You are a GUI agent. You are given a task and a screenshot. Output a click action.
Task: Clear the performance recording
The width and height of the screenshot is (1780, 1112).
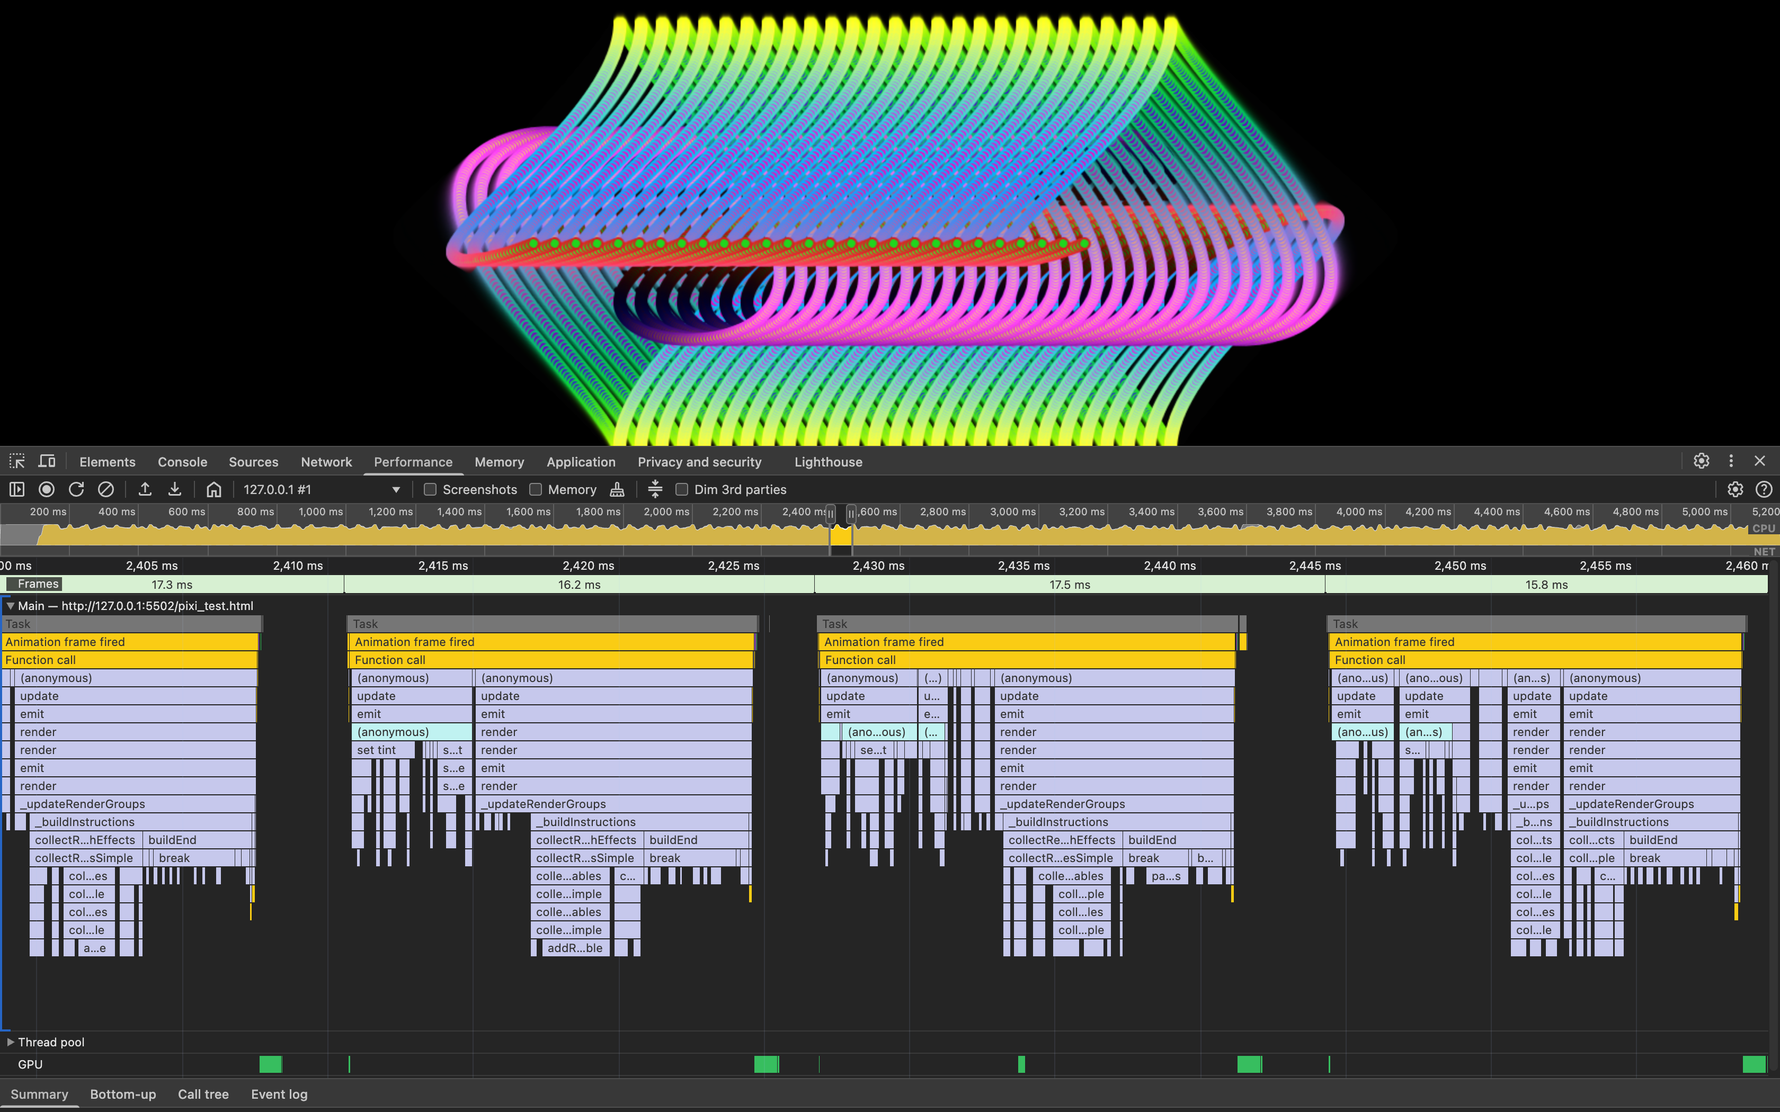(x=106, y=489)
